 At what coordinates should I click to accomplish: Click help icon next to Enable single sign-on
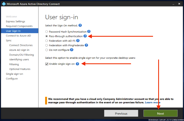[x=77, y=64]
